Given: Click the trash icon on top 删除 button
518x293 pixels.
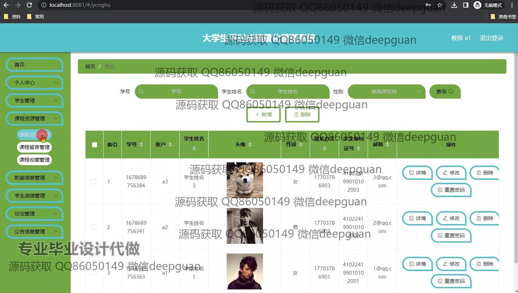Looking at the screenshot, I should point(295,115).
